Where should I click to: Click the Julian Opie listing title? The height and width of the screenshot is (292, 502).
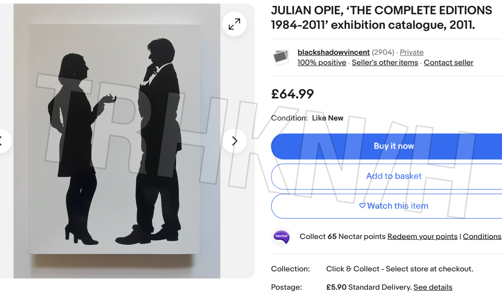[382, 18]
